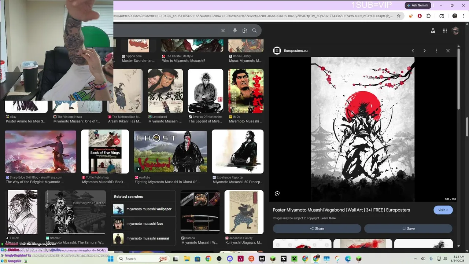The image size is (469, 264).
Task: Open Letterboxd Miyamoto Musashi poster thumbnail
Action: pyautogui.click(x=165, y=91)
